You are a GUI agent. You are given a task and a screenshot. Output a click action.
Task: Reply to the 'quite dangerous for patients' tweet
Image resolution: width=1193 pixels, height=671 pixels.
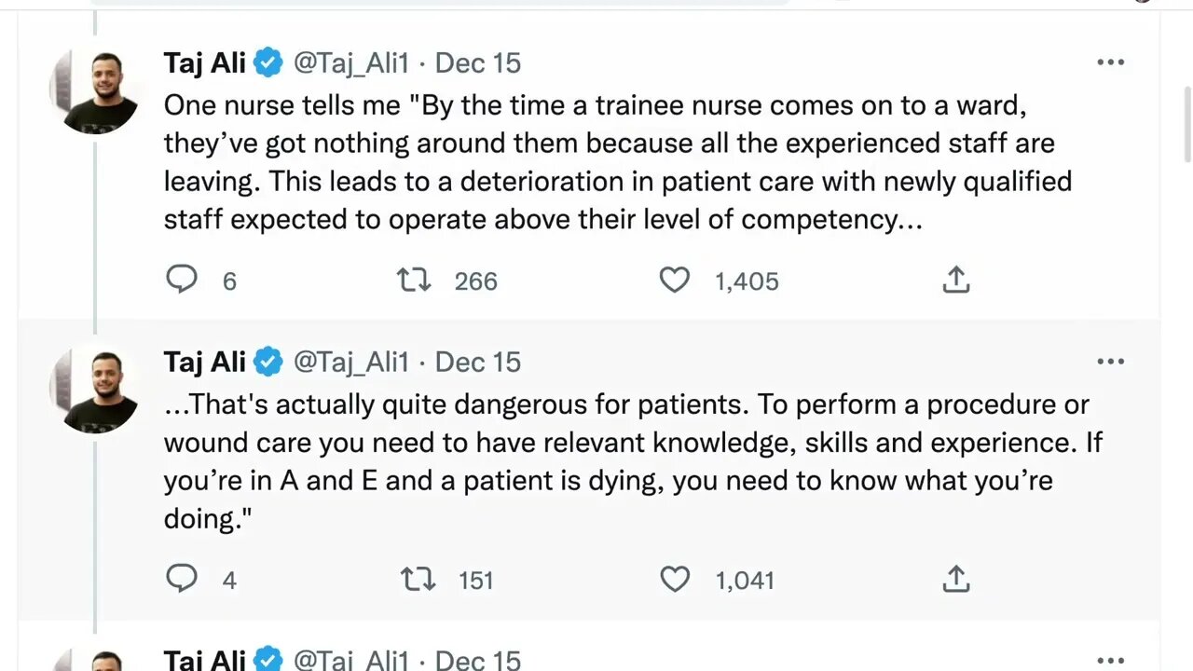point(182,579)
